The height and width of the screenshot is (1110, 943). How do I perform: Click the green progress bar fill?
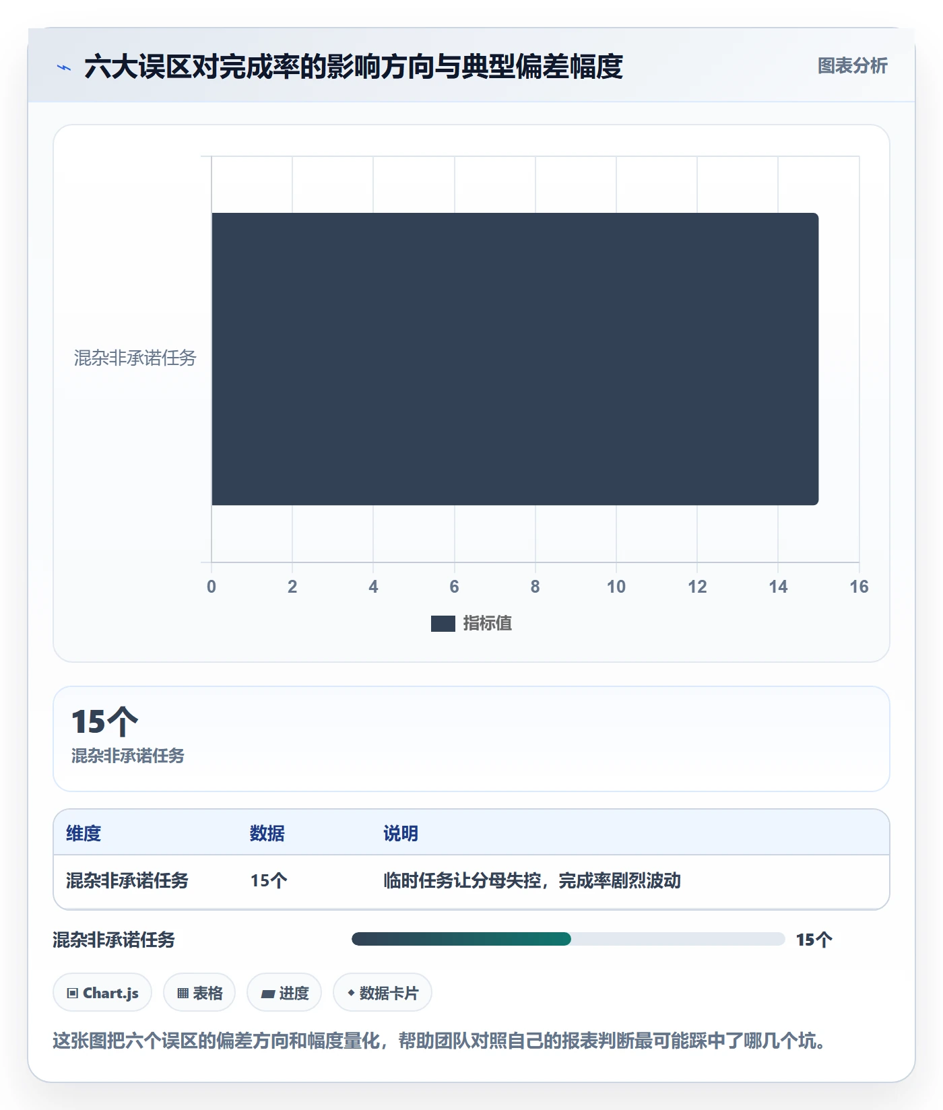coord(461,939)
